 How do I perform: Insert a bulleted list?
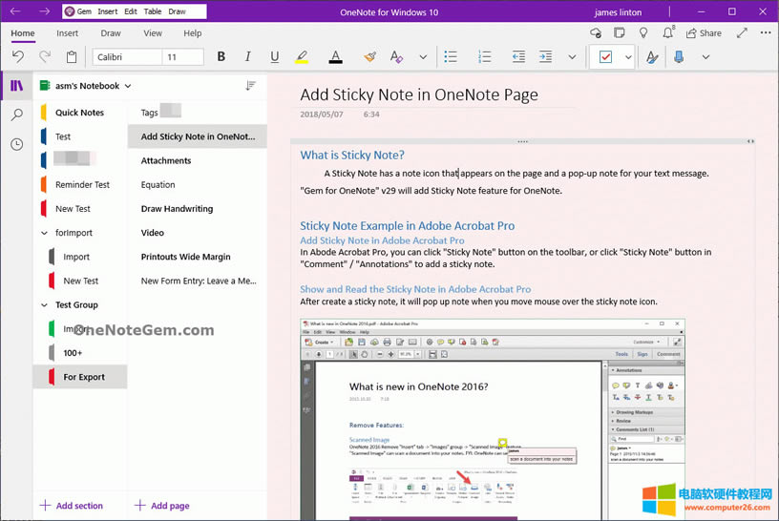[451, 57]
